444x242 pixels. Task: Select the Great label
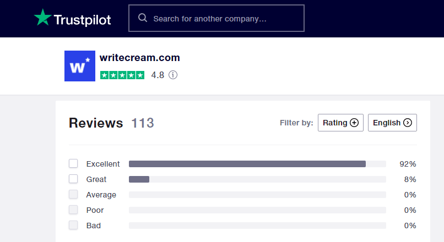coord(96,179)
